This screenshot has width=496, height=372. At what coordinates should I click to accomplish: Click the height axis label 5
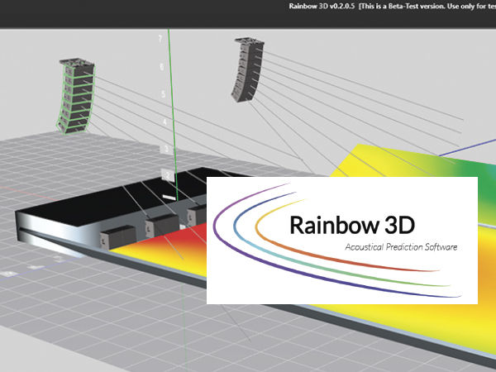coord(163,94)
